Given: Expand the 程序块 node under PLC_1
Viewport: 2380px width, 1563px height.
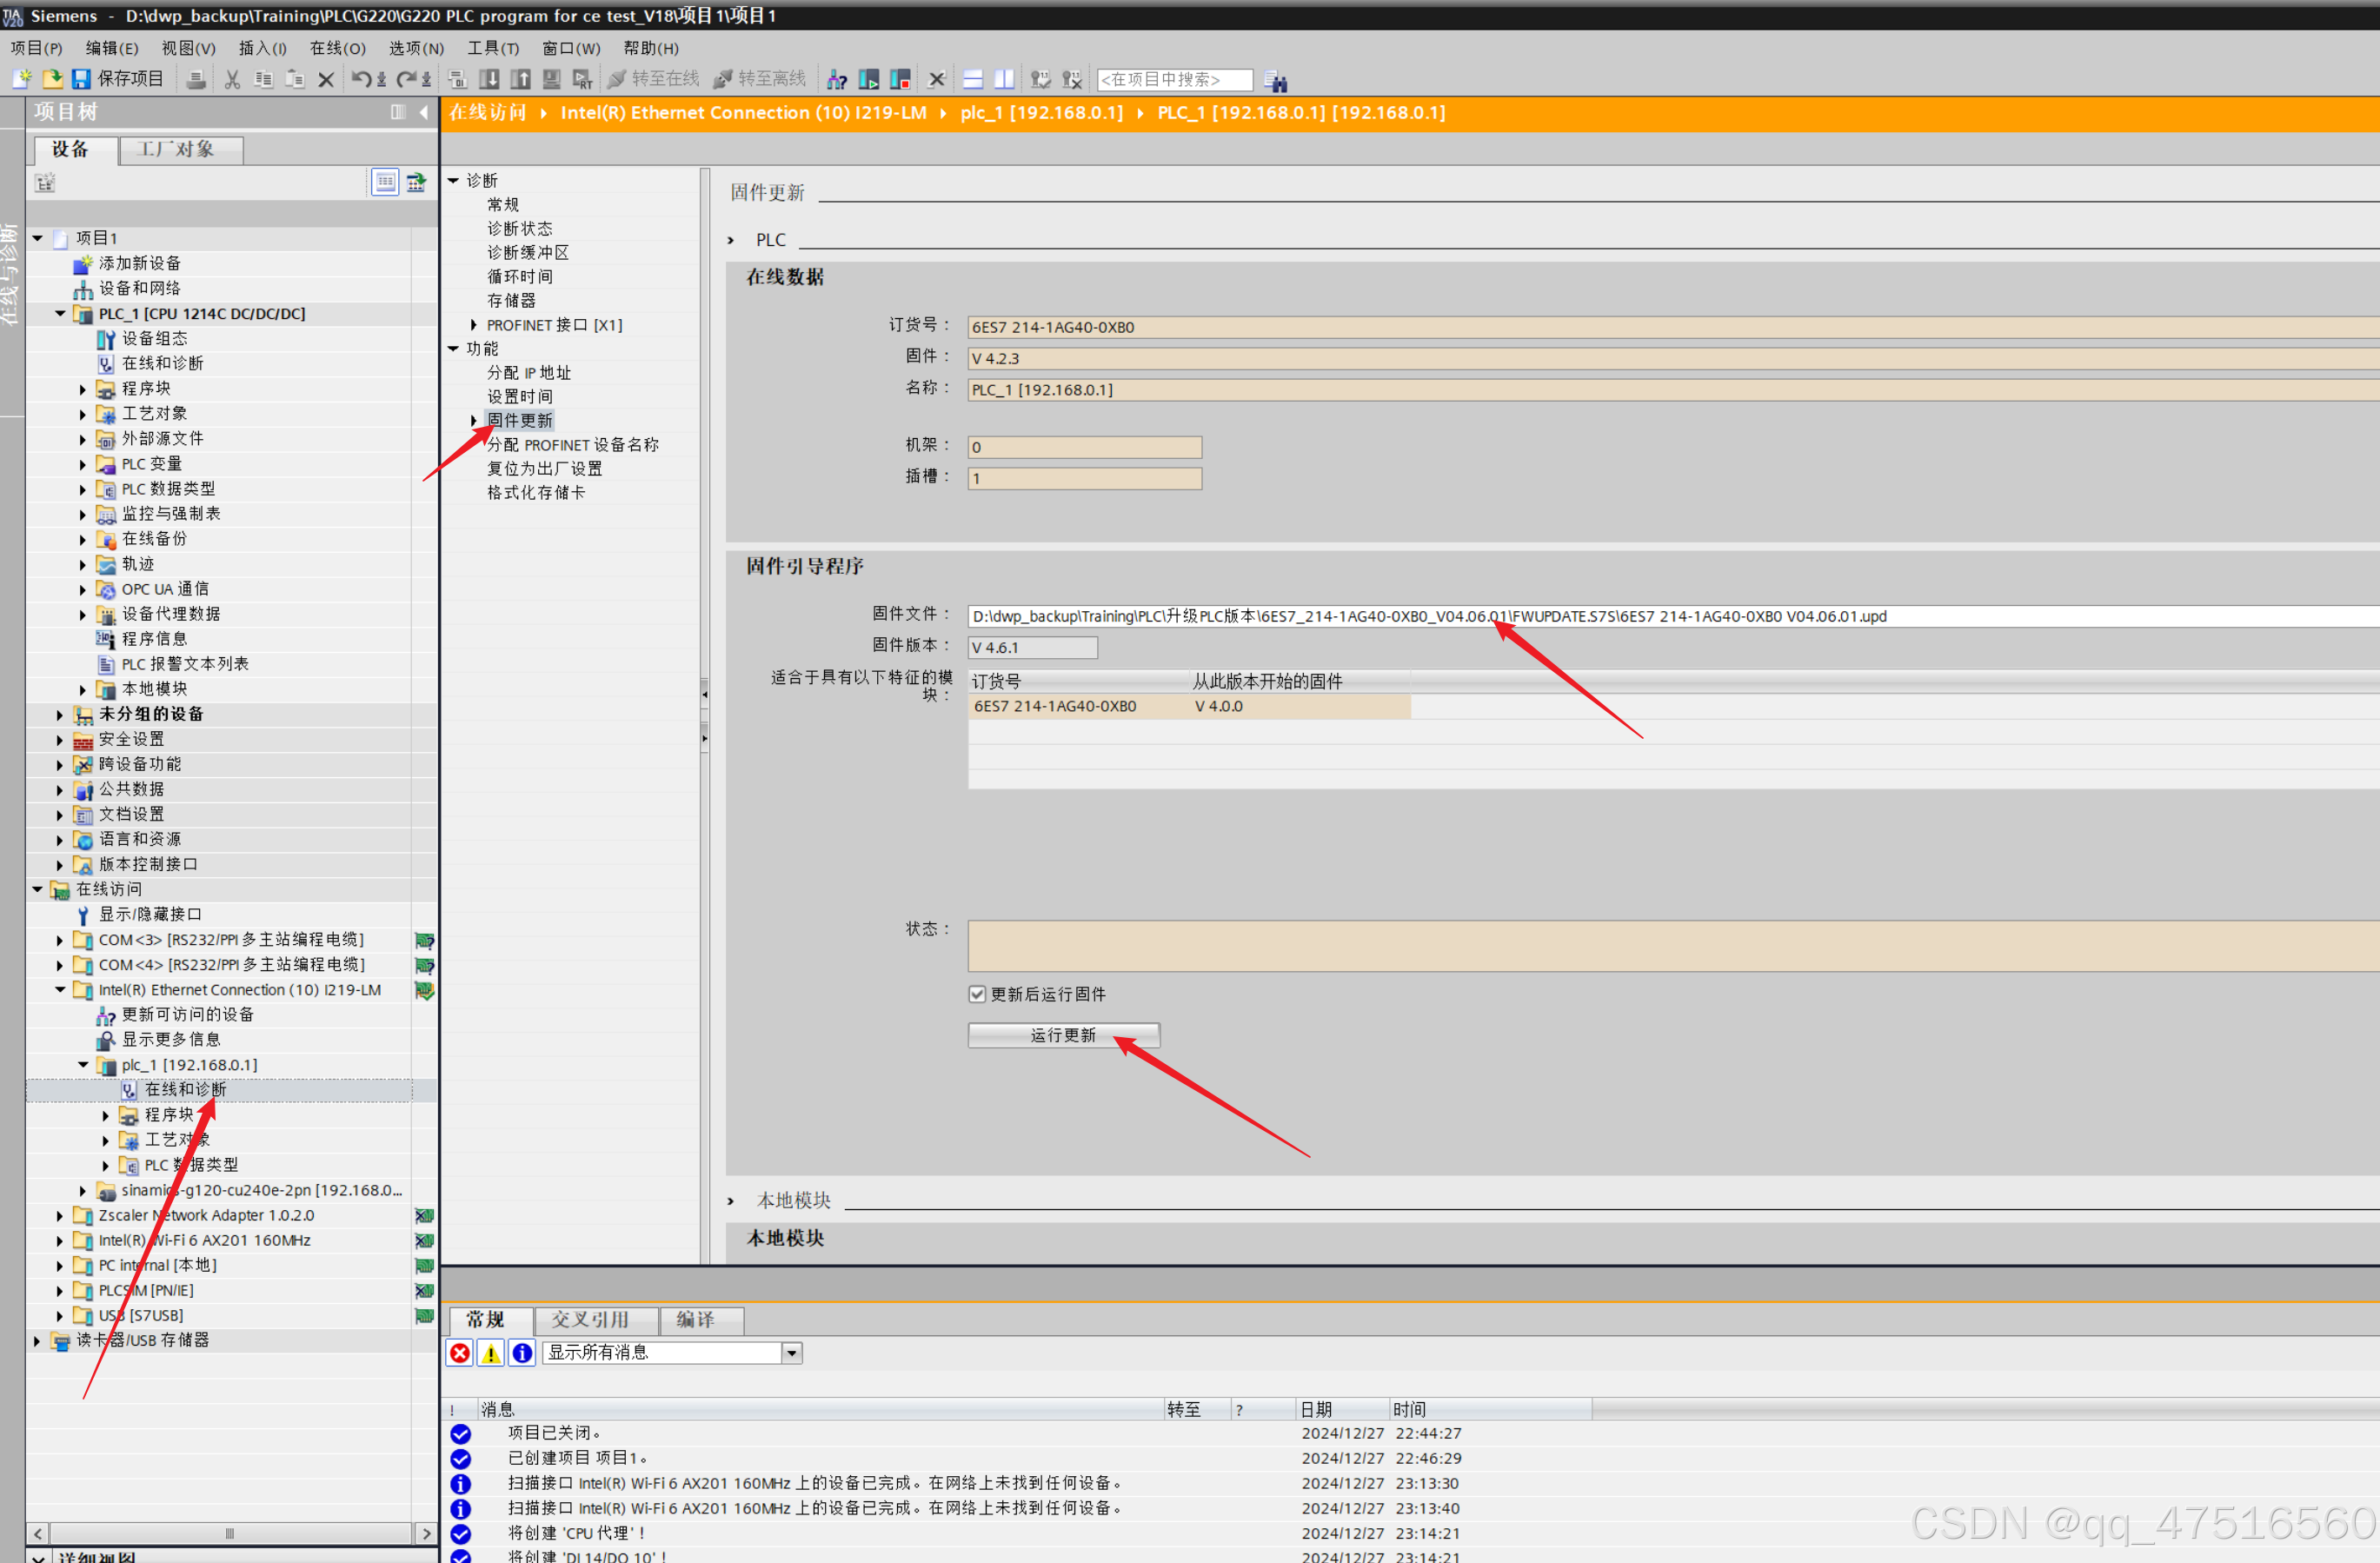Looking at the screenshot, I should coord(83,389).
